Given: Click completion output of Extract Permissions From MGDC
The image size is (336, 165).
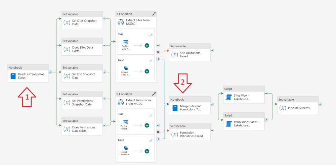Looking at the screenshot, I should (x=158, y=139).
